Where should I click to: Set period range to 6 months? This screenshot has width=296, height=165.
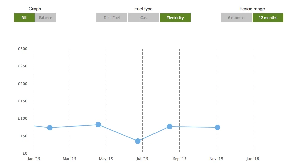click(236, 18)
